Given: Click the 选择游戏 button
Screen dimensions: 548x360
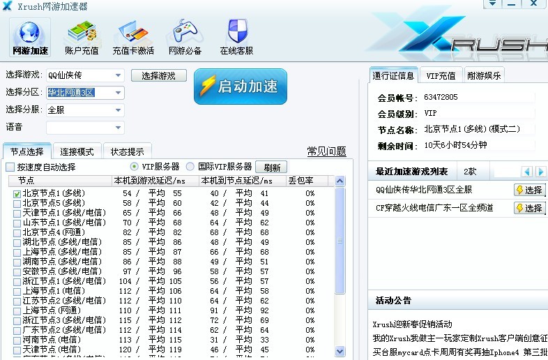Looking at the screenshot, I should click(159, 75).
